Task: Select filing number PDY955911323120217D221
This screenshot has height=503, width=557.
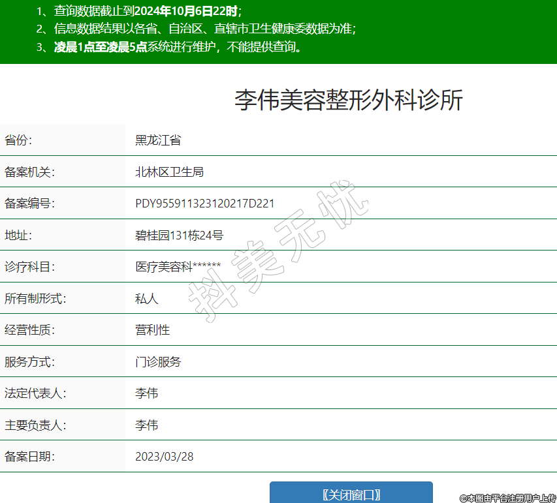Action: pyautogui.click(x=204, y=204)
